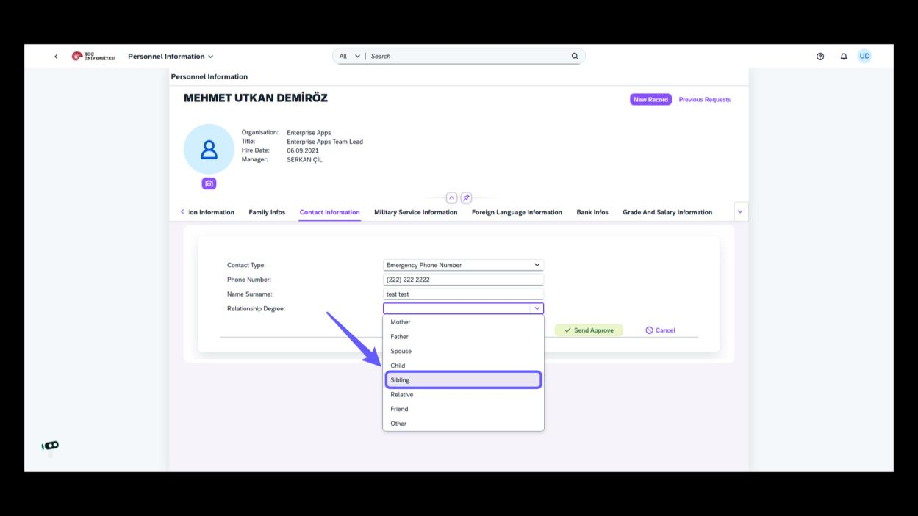Edit the Name Surname field
Image resolution: width=918 pixels, height=516 pixels.
(x=463, y=294)
